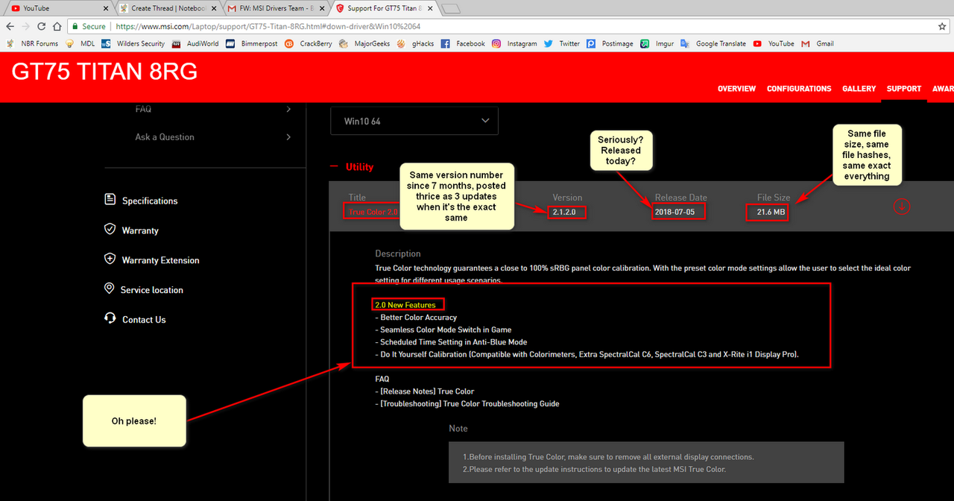This screenshot has height=501, width=954.
Task: Expand the FAQ sidebar item chevron
Action: [x=288, y=110]
